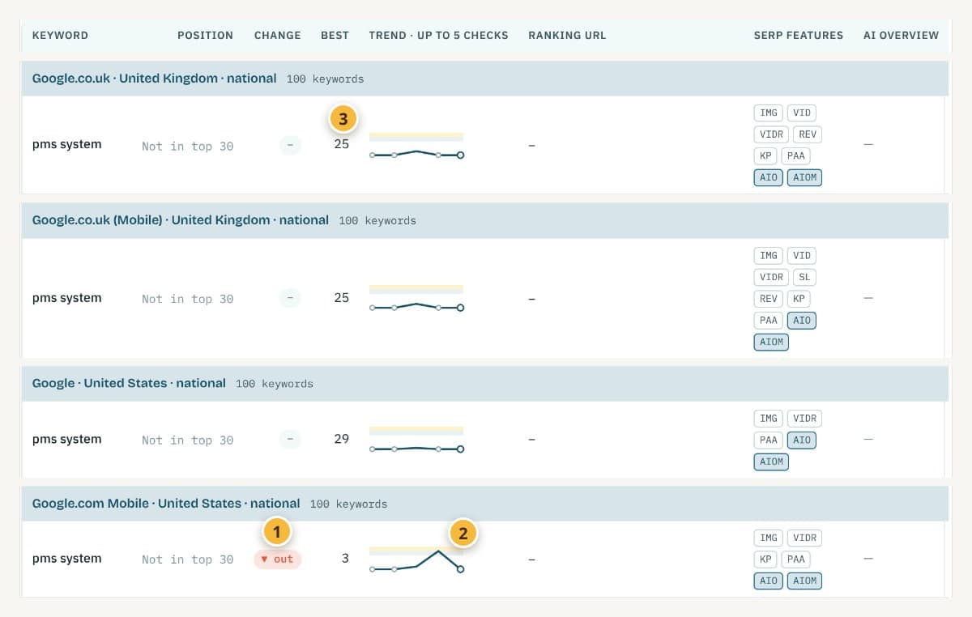Click the BEST column header
Screen dimensions: 972x617
click(x=335, y=36)
